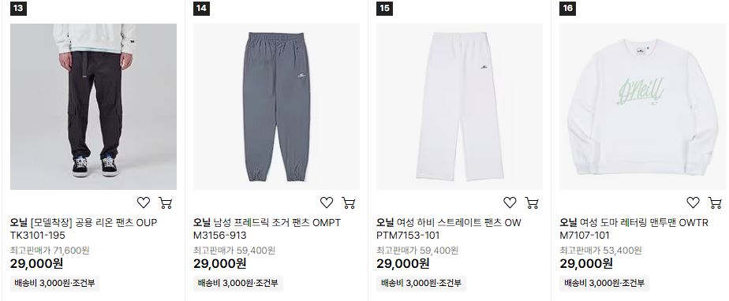This screenshot has height=301, width=729.
Task: Open product image of black cargo pants model
Action: [x=93, y=107]
